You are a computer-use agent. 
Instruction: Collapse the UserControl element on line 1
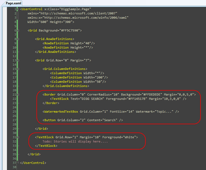point(18,9)
